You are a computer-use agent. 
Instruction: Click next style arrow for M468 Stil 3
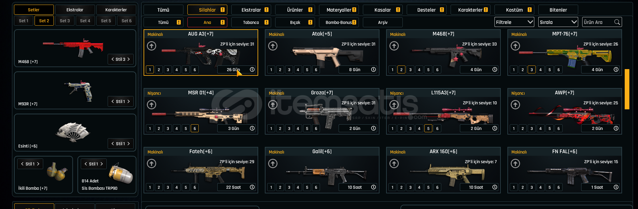pos(129,59)
